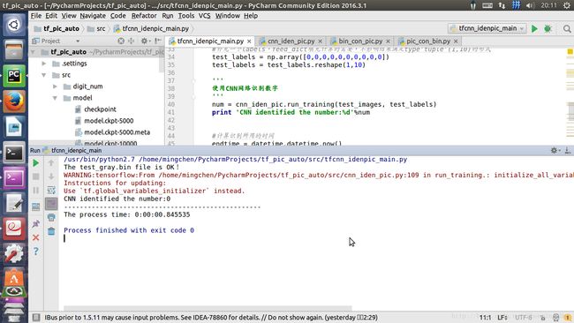The width and height of the screenshot is (574, 323).
Task: Click the dump threads layout icon
Action: 36,207
